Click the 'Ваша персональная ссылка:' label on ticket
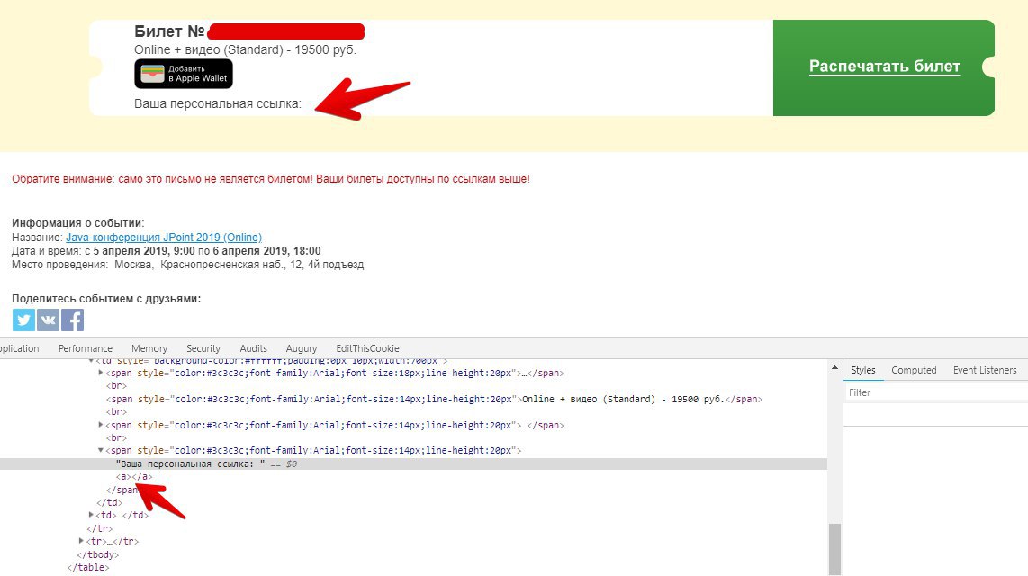The height and width of the screenshot is (576, 1028). 218,103
